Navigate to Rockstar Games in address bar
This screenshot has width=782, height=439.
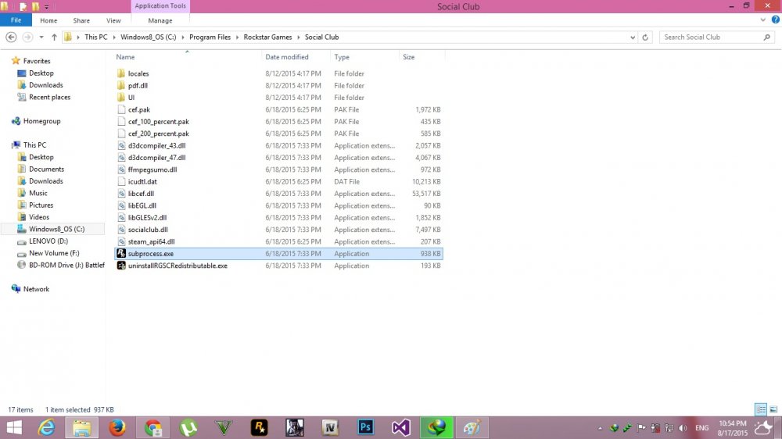[267, 37]
